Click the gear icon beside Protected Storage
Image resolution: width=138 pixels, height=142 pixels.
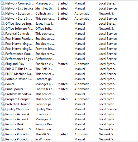pyautogui.click(x=3, y=104)
